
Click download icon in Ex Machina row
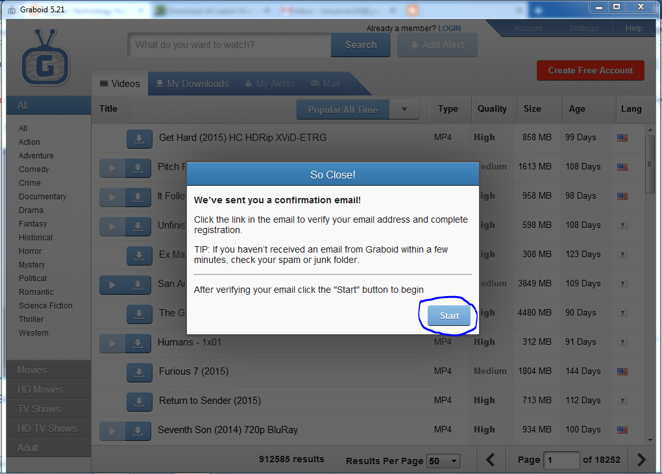[139, 256]
